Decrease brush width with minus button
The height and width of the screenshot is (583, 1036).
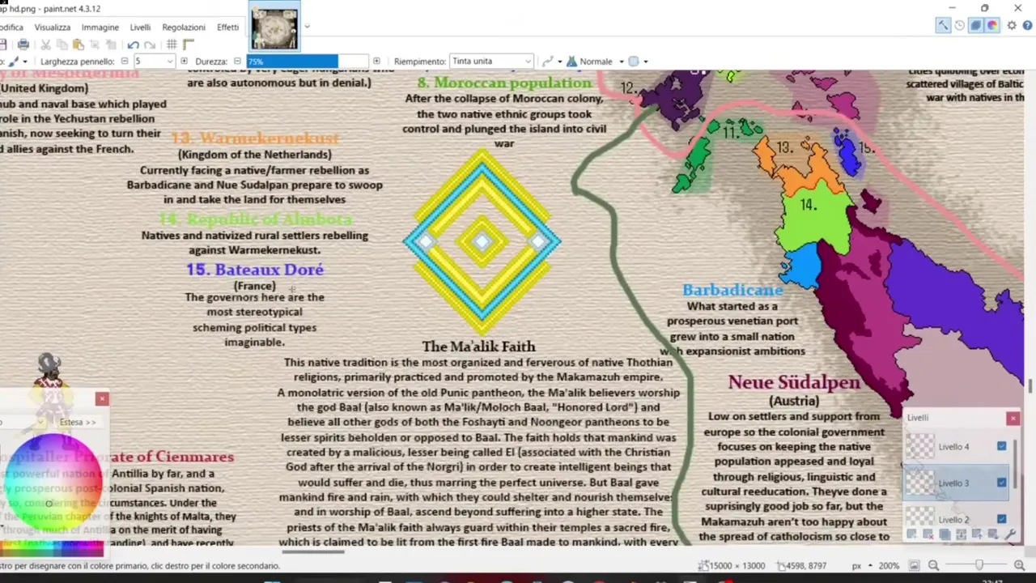(x=124, y=61)
